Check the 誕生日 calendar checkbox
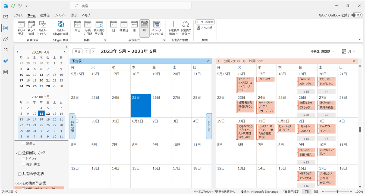The width and height of the screenshot is (365, 194). pos(23,143)
